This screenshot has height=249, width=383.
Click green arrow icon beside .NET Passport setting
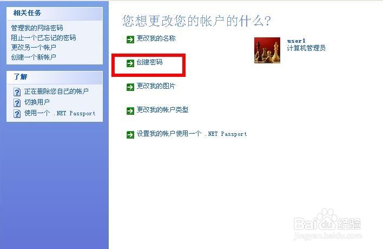point(130,135)
